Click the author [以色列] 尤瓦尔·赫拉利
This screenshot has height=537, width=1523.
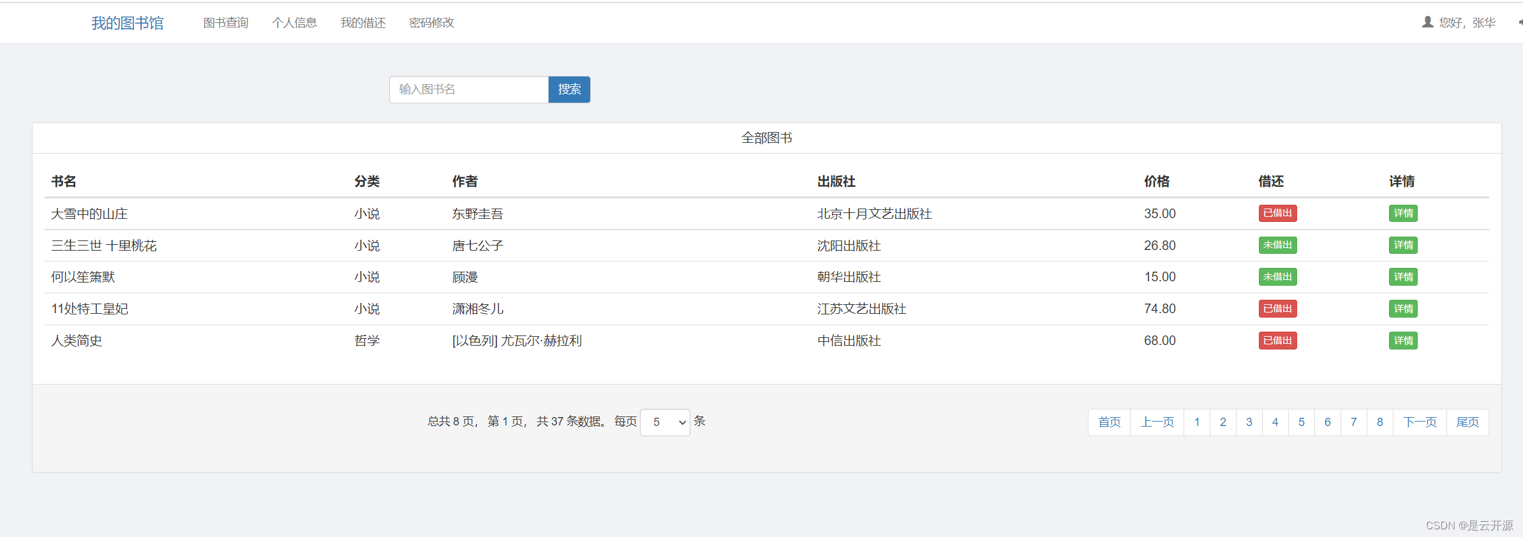point(517,341)
